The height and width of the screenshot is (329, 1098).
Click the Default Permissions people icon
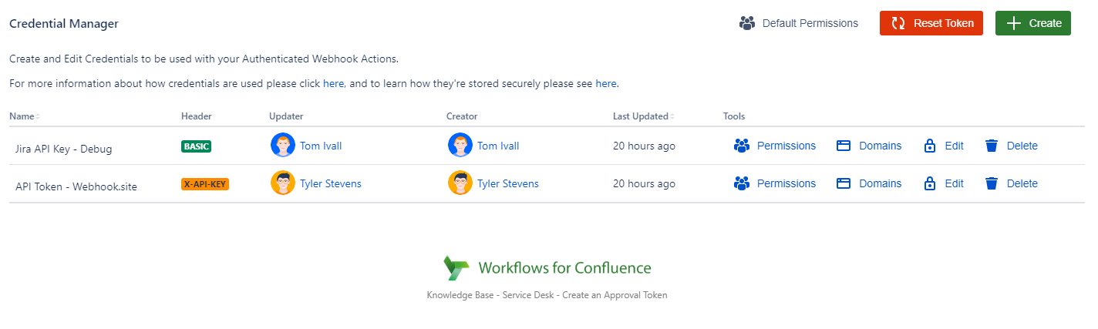pyautogui.click(x=746, y=23)
